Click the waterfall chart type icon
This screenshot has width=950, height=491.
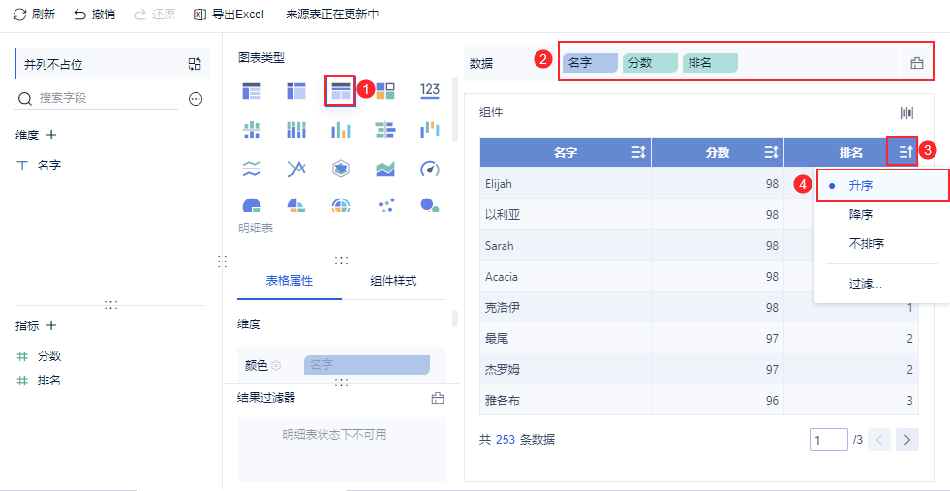(430, 130)
